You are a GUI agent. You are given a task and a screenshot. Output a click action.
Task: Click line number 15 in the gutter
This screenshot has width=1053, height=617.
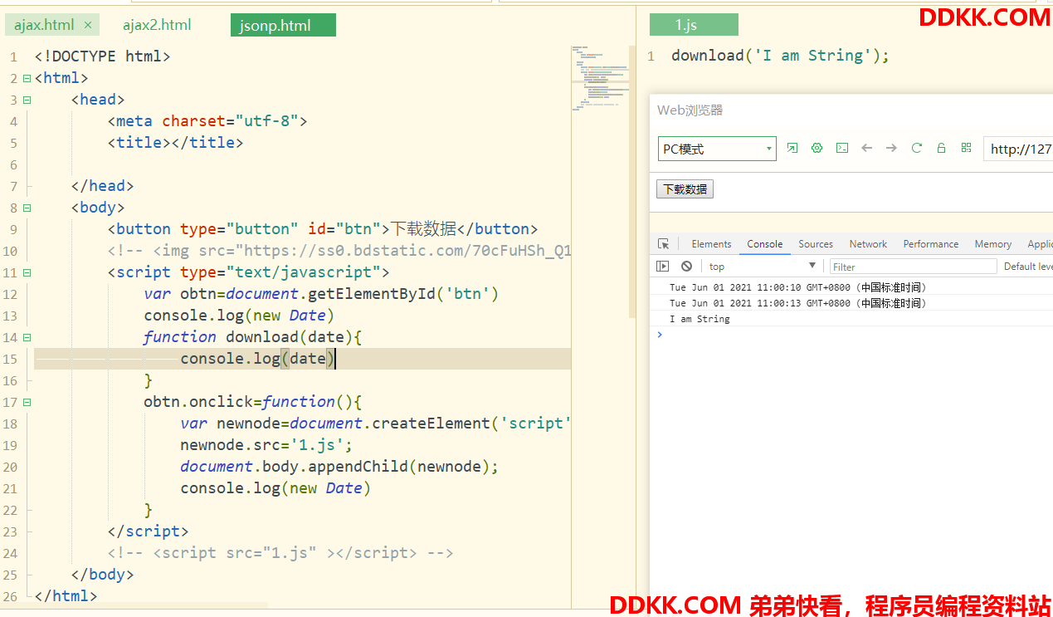click(x=10, y=359)
